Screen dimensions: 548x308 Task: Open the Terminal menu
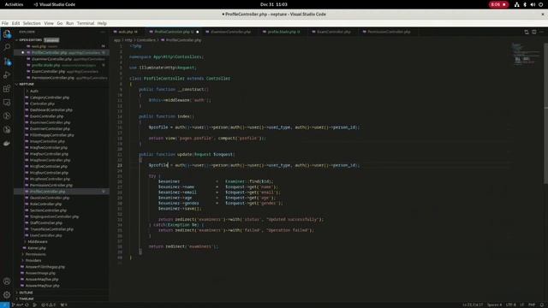pyautogui.click(x=86, y=23)
